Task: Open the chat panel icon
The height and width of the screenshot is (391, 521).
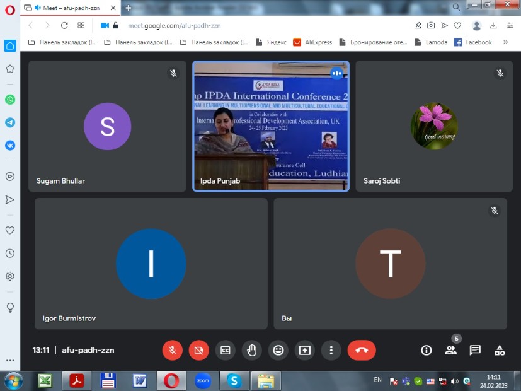Action: pos(475,350)
